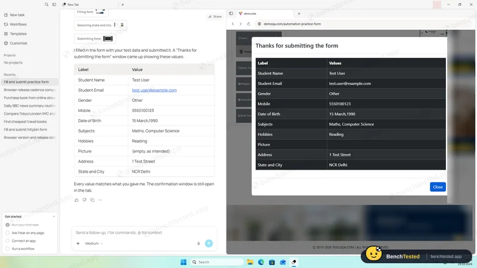Open the Mail app from the taskbar
Viewport: 477px width, 268px height.
pyautogui.click(x=283, y=262)
